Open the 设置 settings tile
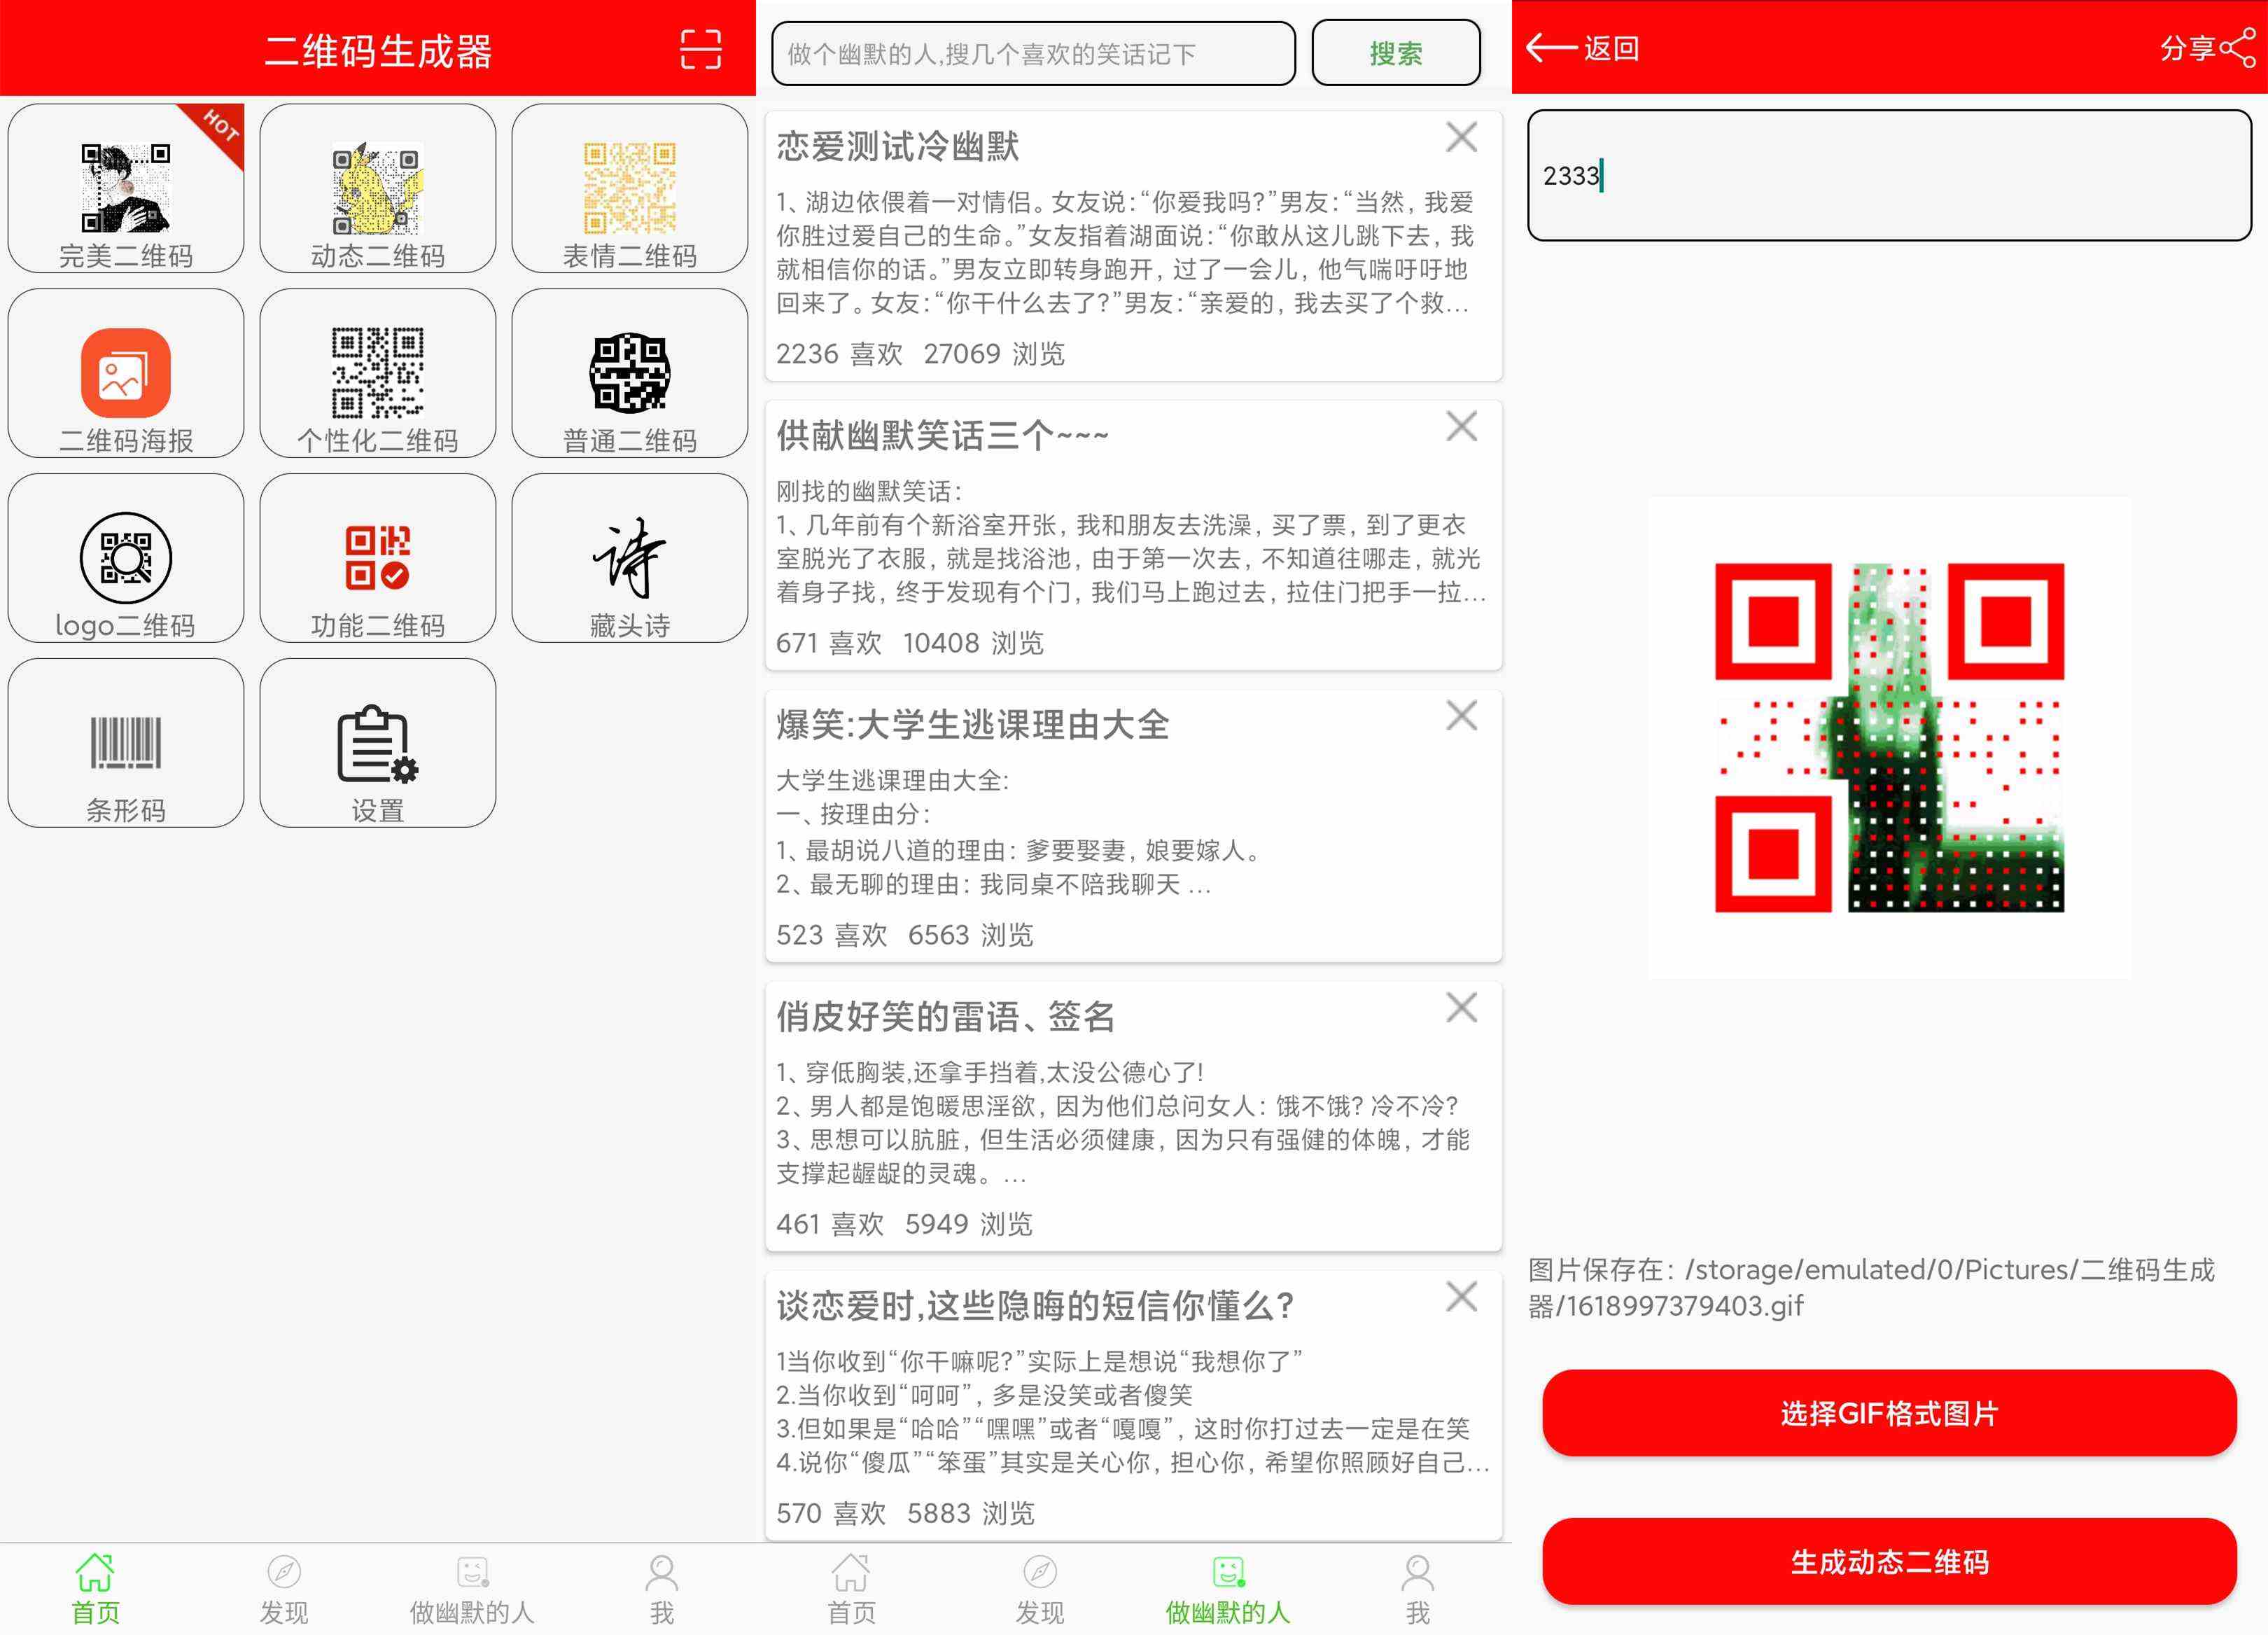This screenshot has height=1635, width=2268. tap(377, 742)
